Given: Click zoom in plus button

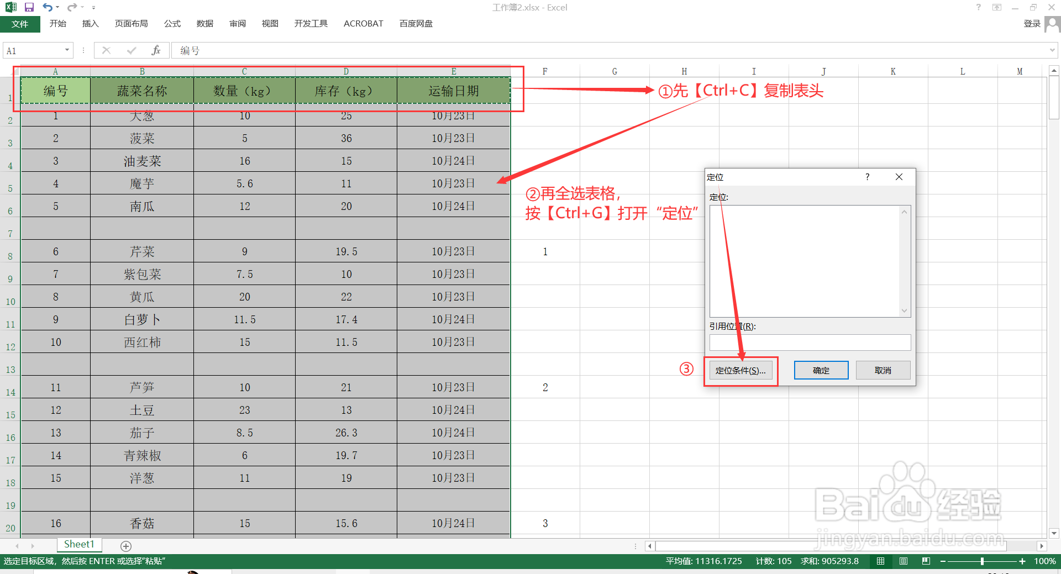Looking at the screenshot, I should (x=1022, y=561).
